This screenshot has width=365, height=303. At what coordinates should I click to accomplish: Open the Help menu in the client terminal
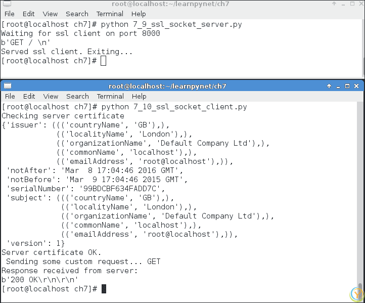[139, 96]
